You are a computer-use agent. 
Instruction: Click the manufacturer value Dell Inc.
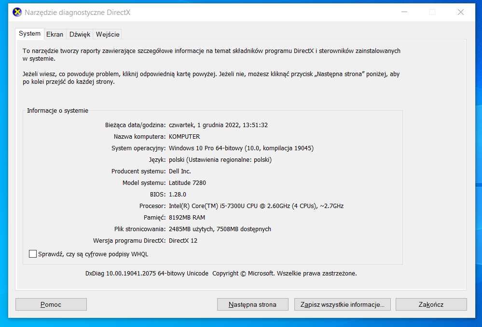(180, 171)
